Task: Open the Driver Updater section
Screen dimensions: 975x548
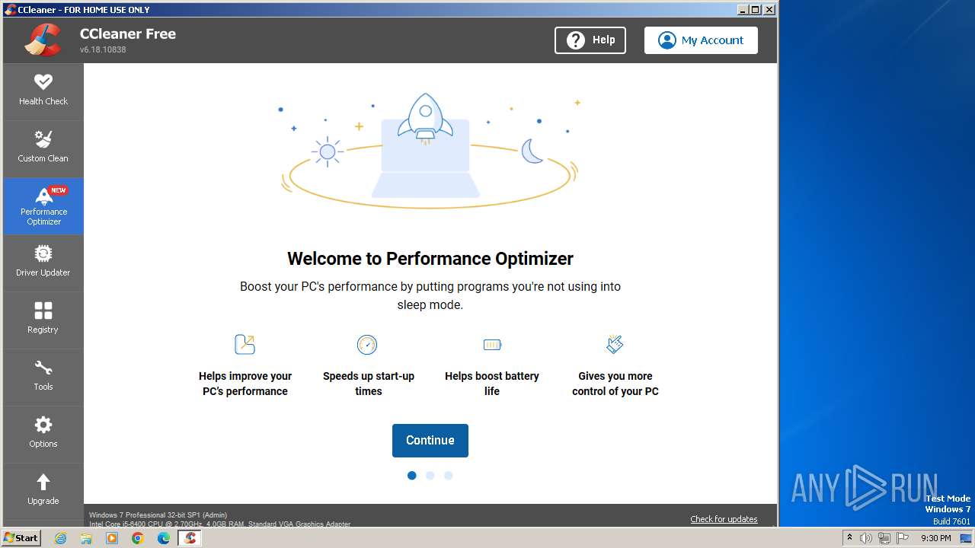Action: 43,263
